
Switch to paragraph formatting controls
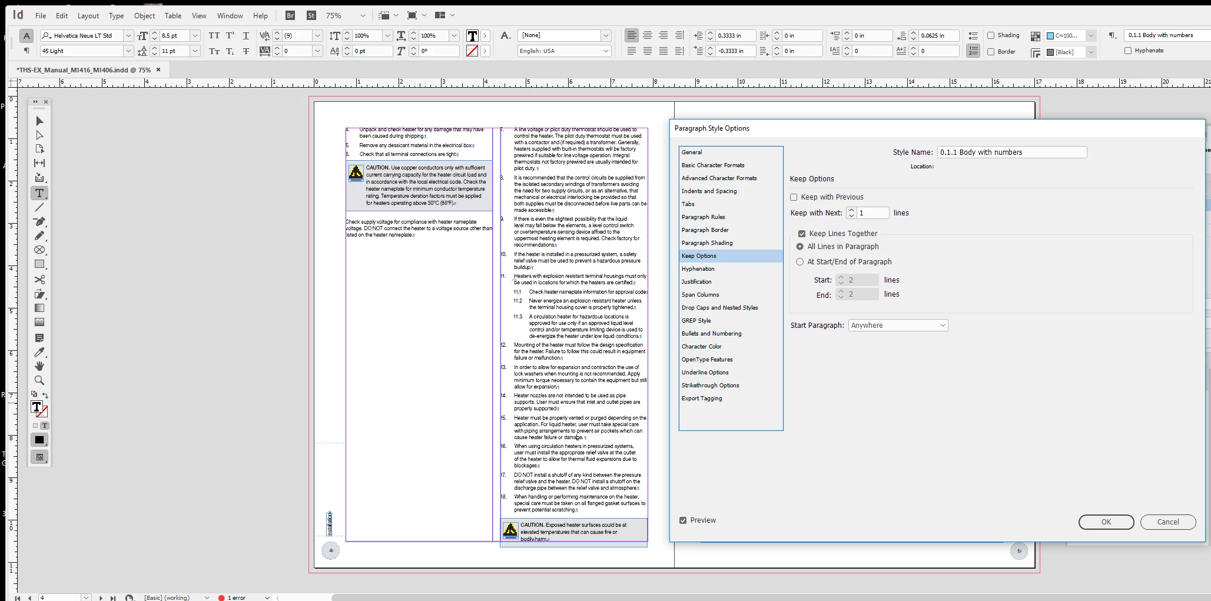26,51
